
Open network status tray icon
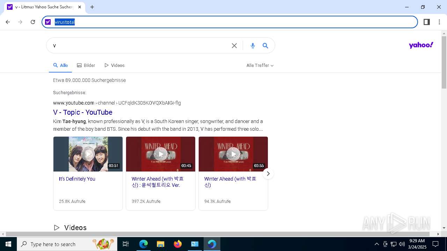point(394,244)
